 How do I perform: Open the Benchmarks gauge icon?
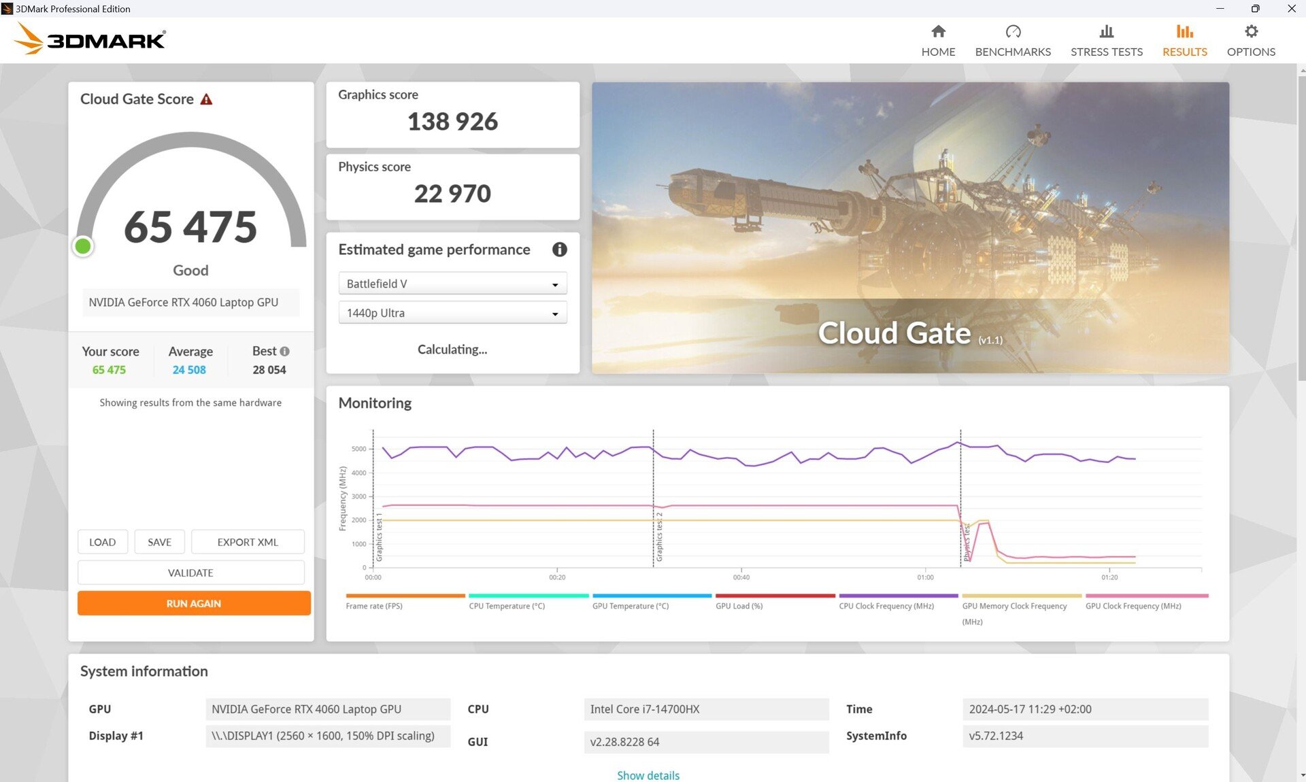tap(1013, 31)
